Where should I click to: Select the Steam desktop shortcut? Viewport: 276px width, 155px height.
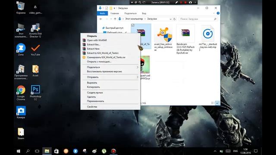[x=21, y=133]
